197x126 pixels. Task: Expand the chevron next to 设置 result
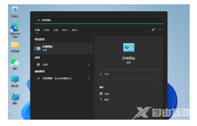(x=89, y=65)
